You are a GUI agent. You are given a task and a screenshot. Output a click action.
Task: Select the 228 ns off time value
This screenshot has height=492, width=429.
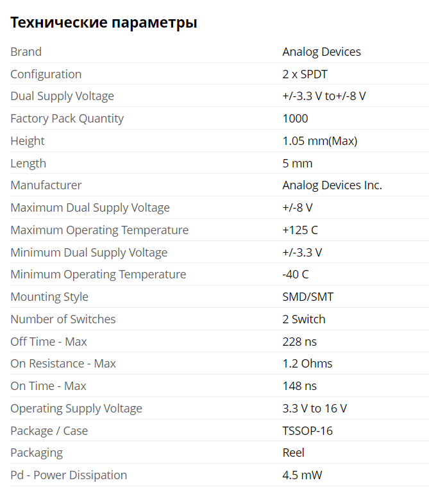(299, 342)
